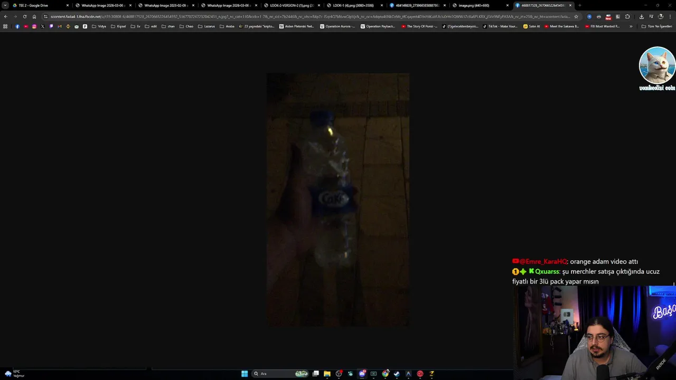Image resolution: width=676 pixels, height=380 pixels.
Task: Open the X (Twitter) bookmark icon
Action: tap(42, 26)
